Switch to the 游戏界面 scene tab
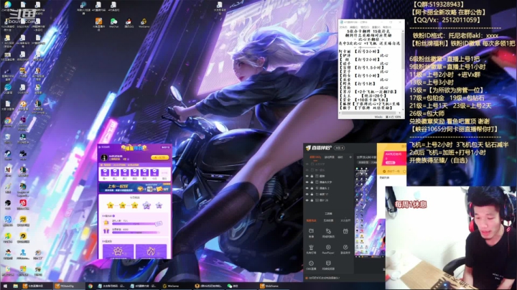 (x=330, y=157)
